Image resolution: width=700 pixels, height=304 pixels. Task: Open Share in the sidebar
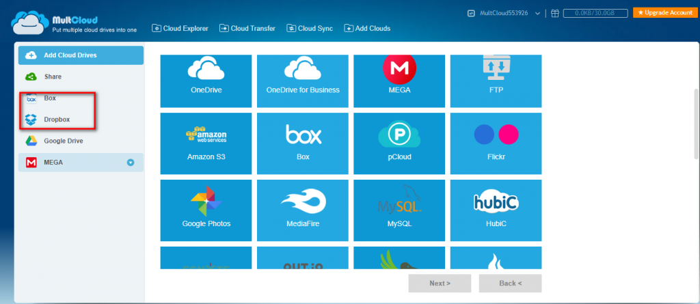pyautogui.click(x=81, y=77)
